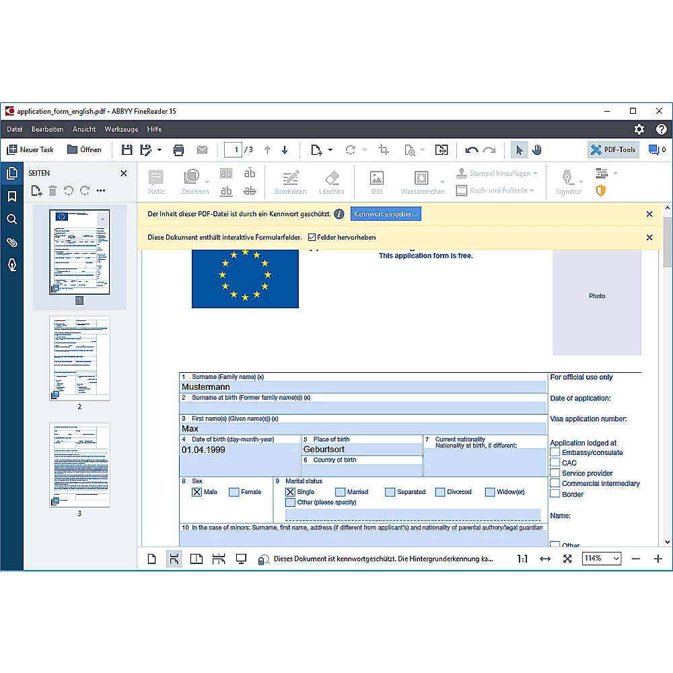Click the Print document icon

[x=178, y=150]
